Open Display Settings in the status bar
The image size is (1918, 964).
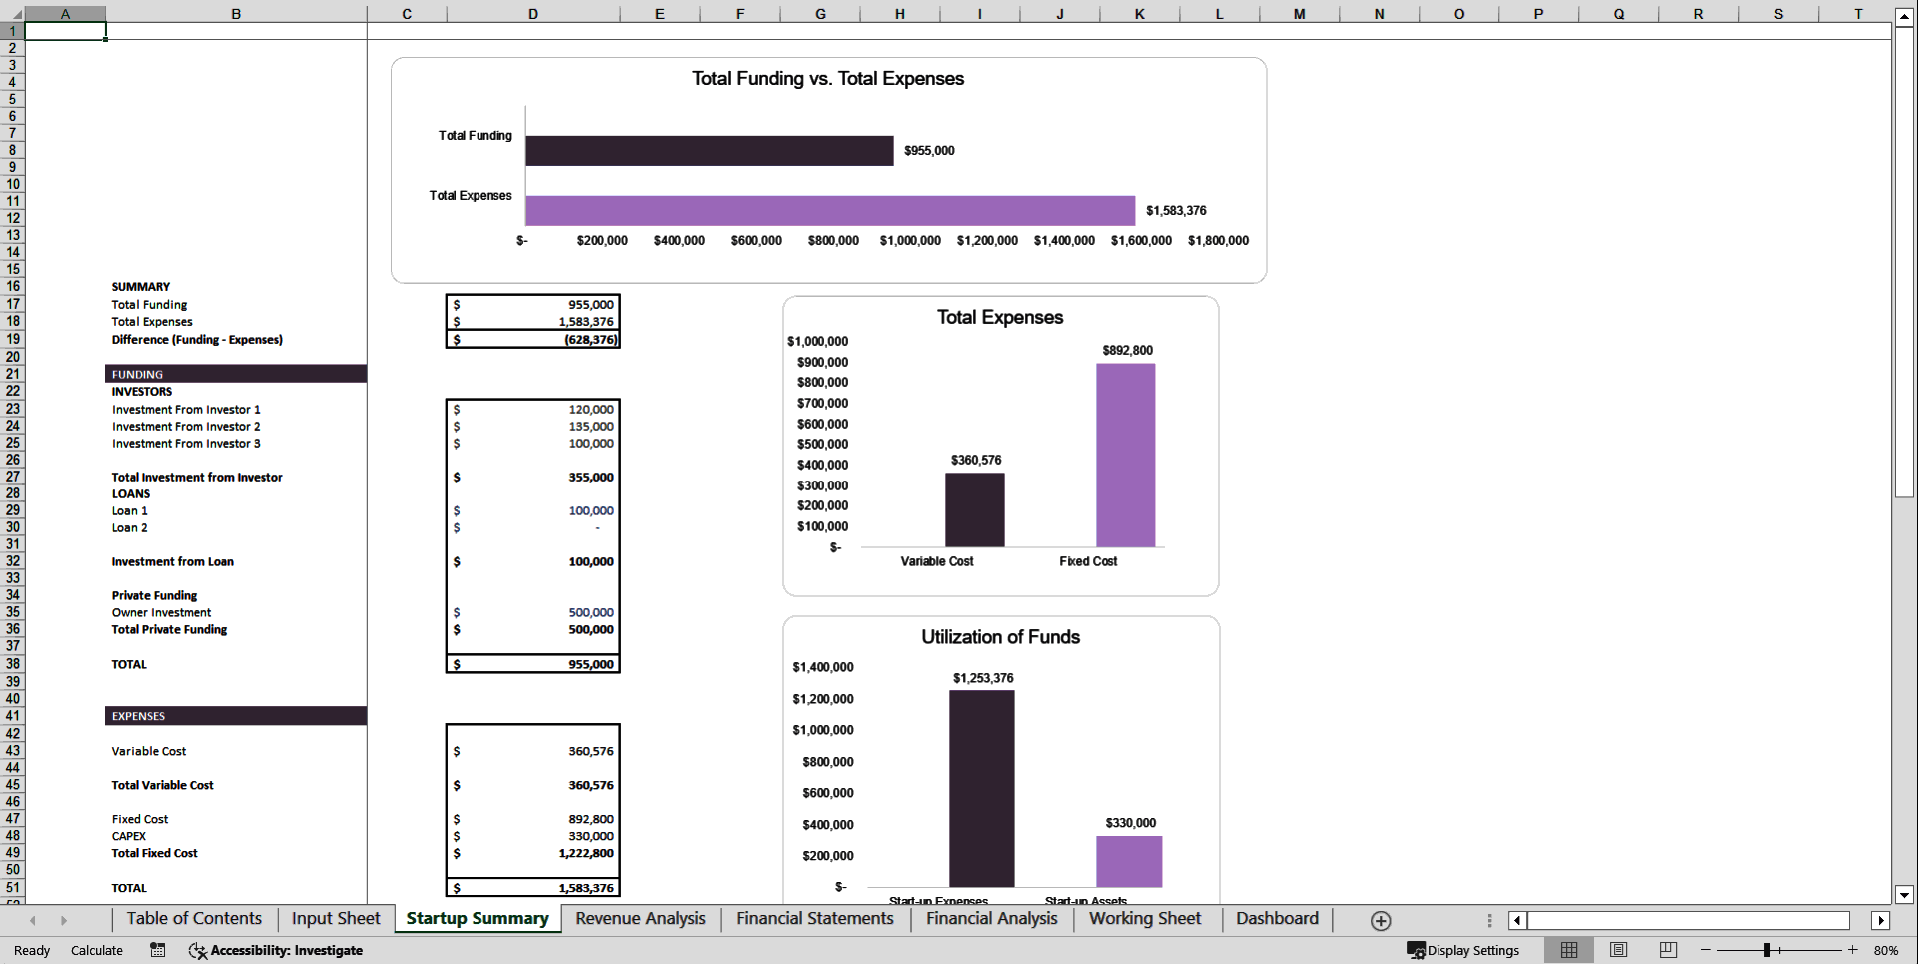click(1463, 950)
